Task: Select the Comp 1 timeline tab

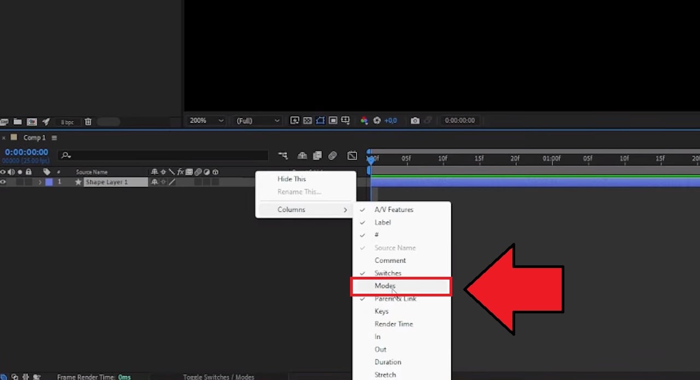Action: (x=34, y=138)
